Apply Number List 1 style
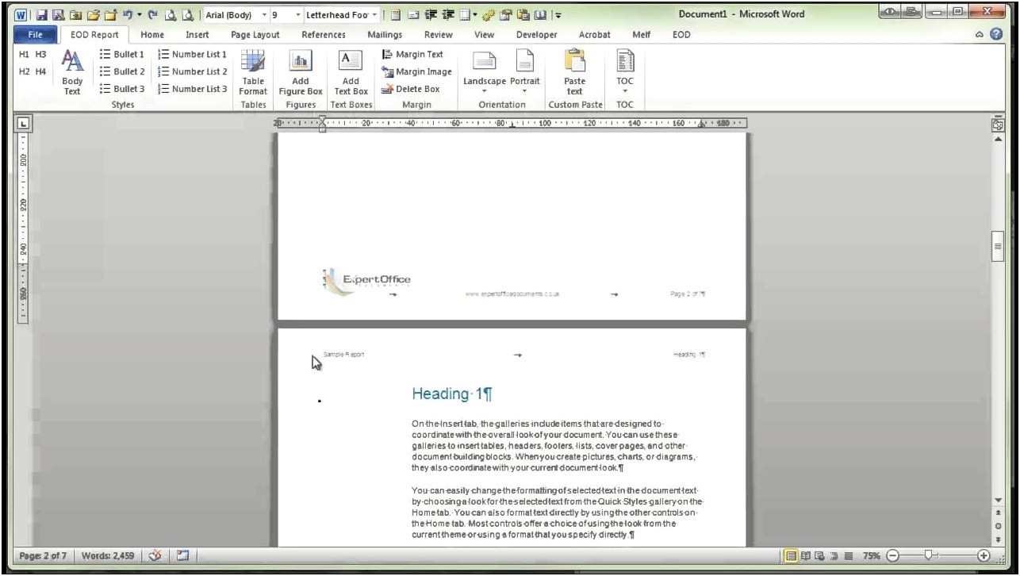This screenshot has height=576, width=1020. [193, 55]
